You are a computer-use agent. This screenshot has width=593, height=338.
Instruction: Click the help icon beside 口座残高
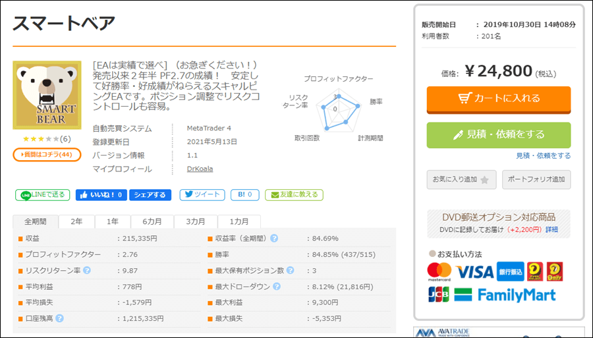tap(59, 319)
